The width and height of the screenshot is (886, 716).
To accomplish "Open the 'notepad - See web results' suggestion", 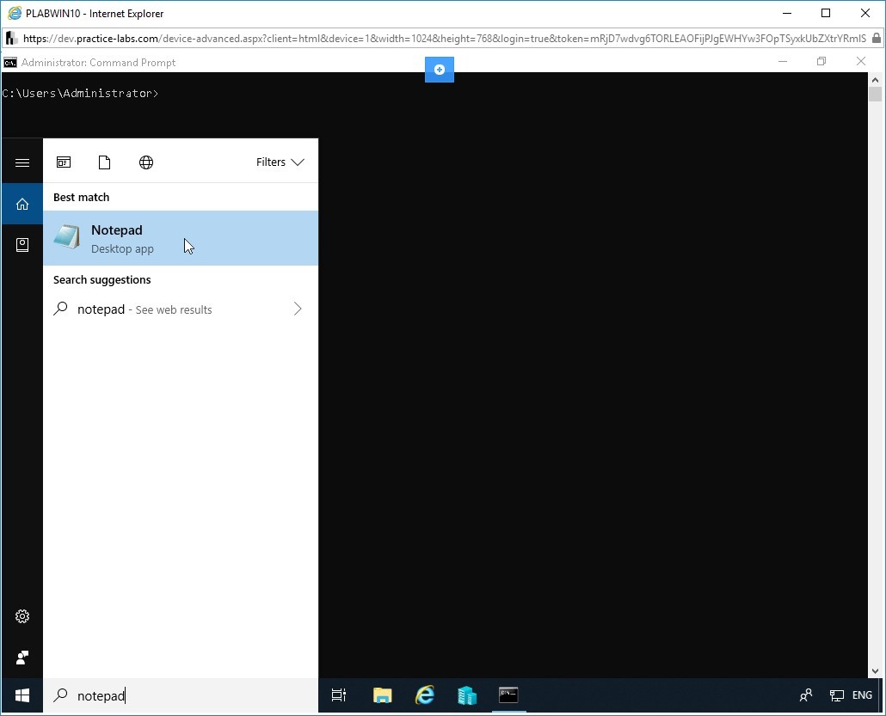I will pos(181,309).
